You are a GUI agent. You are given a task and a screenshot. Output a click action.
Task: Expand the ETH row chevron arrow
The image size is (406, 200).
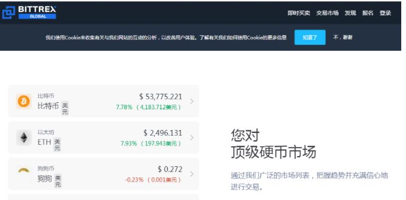(x=192, y=138)
